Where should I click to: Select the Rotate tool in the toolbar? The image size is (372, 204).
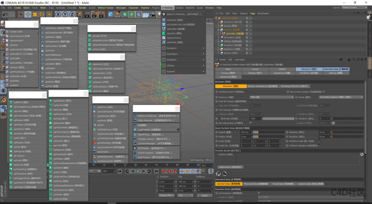[x=42, y=15]
